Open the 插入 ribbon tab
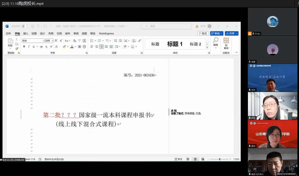 tap(26, 33)
